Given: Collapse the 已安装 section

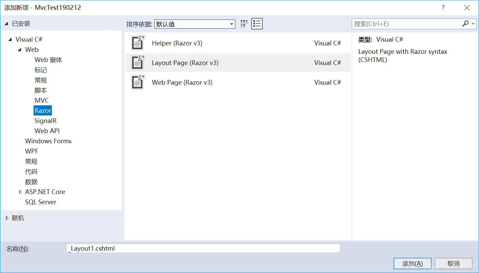Looking at the screenshot, I should 6,23.
